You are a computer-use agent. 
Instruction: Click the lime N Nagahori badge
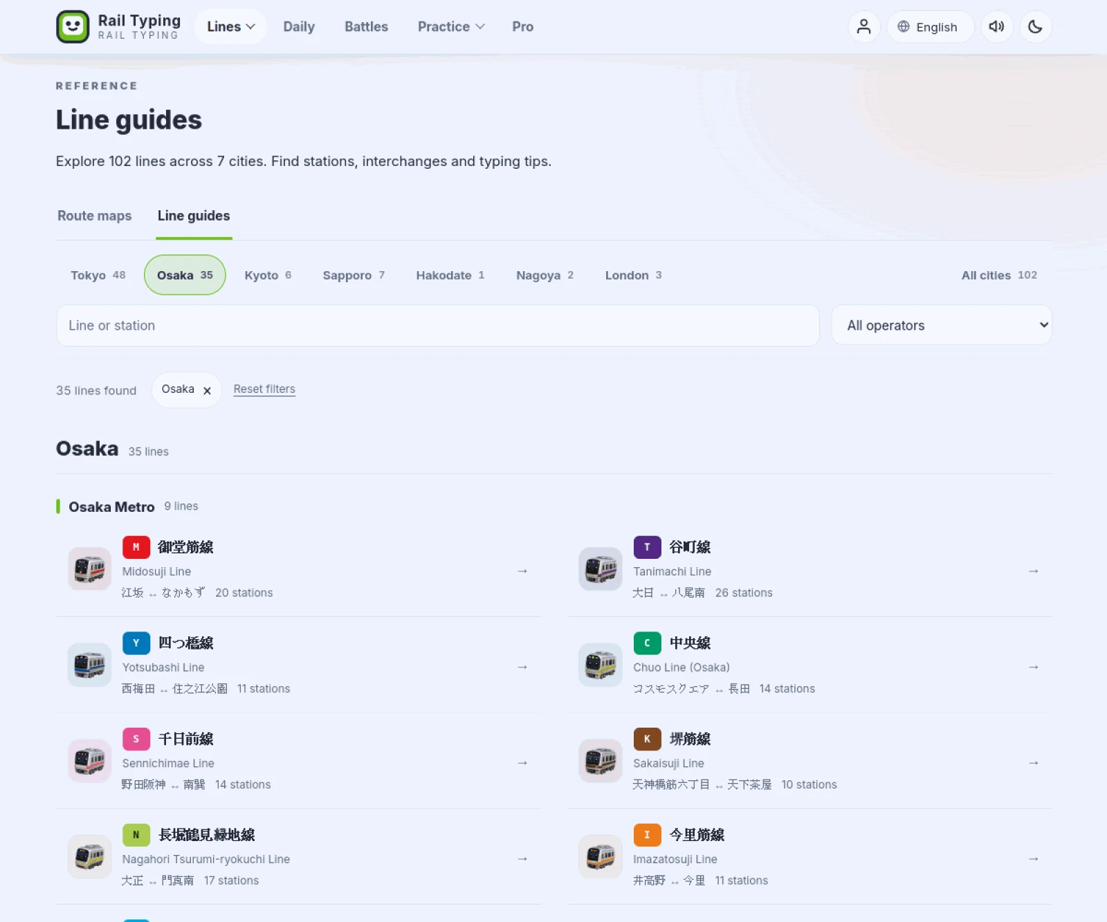coord(136,836)
